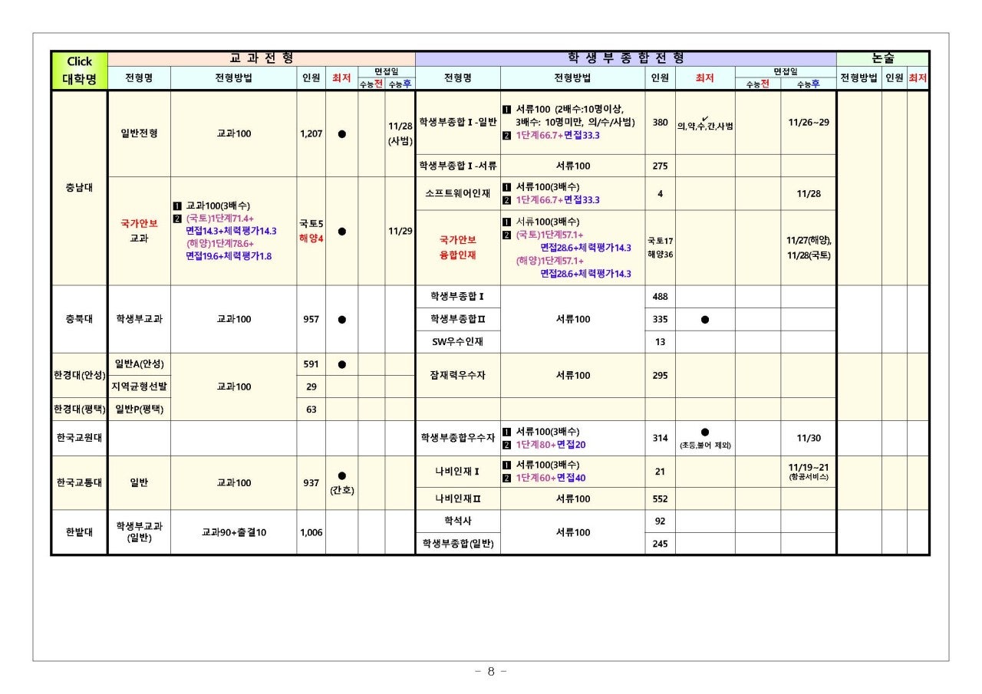
Task: Select the 한경대(평택) row label
Action: click(79, 409)
